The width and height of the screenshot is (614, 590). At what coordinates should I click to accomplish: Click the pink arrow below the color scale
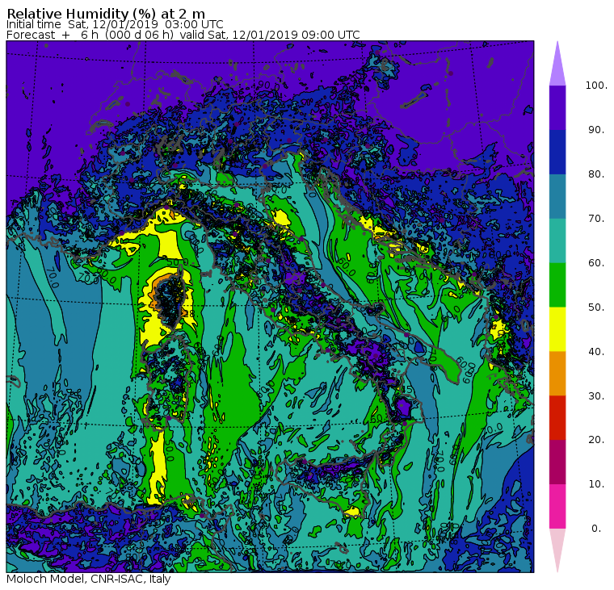pos(557,548)
